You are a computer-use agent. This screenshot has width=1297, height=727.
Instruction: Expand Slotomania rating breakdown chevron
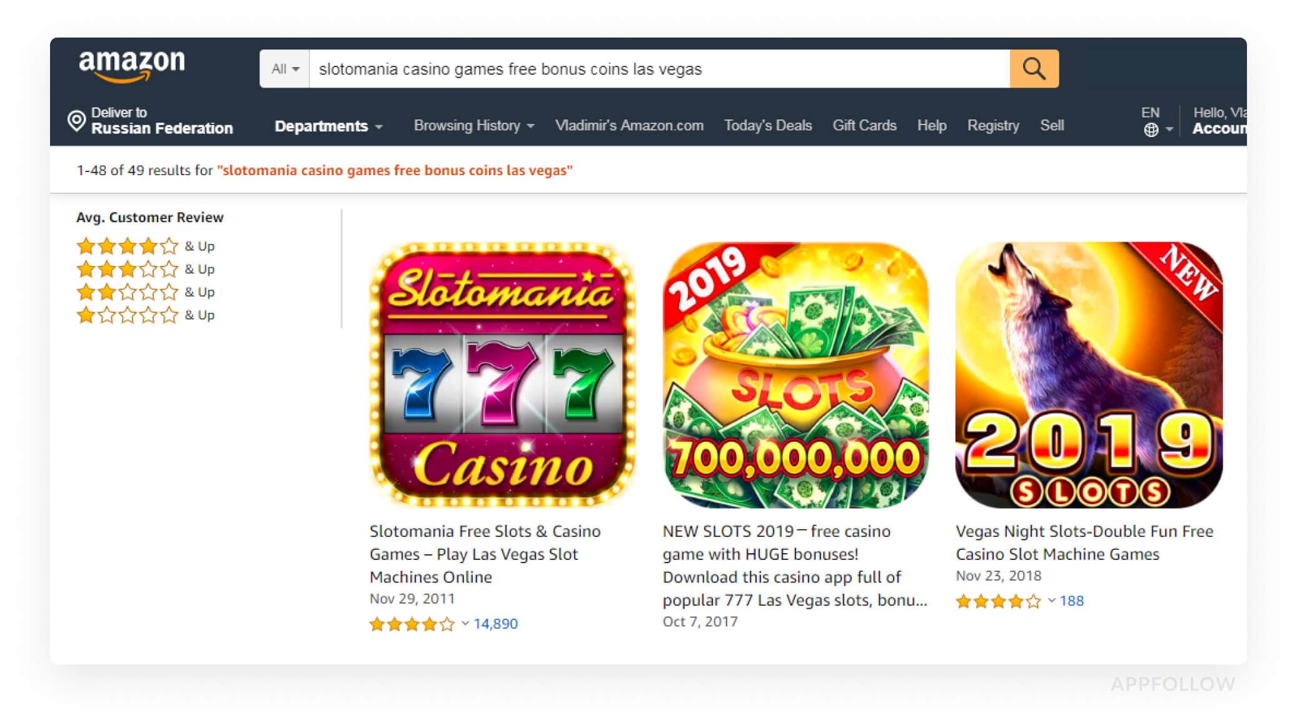tap(465, 623)
